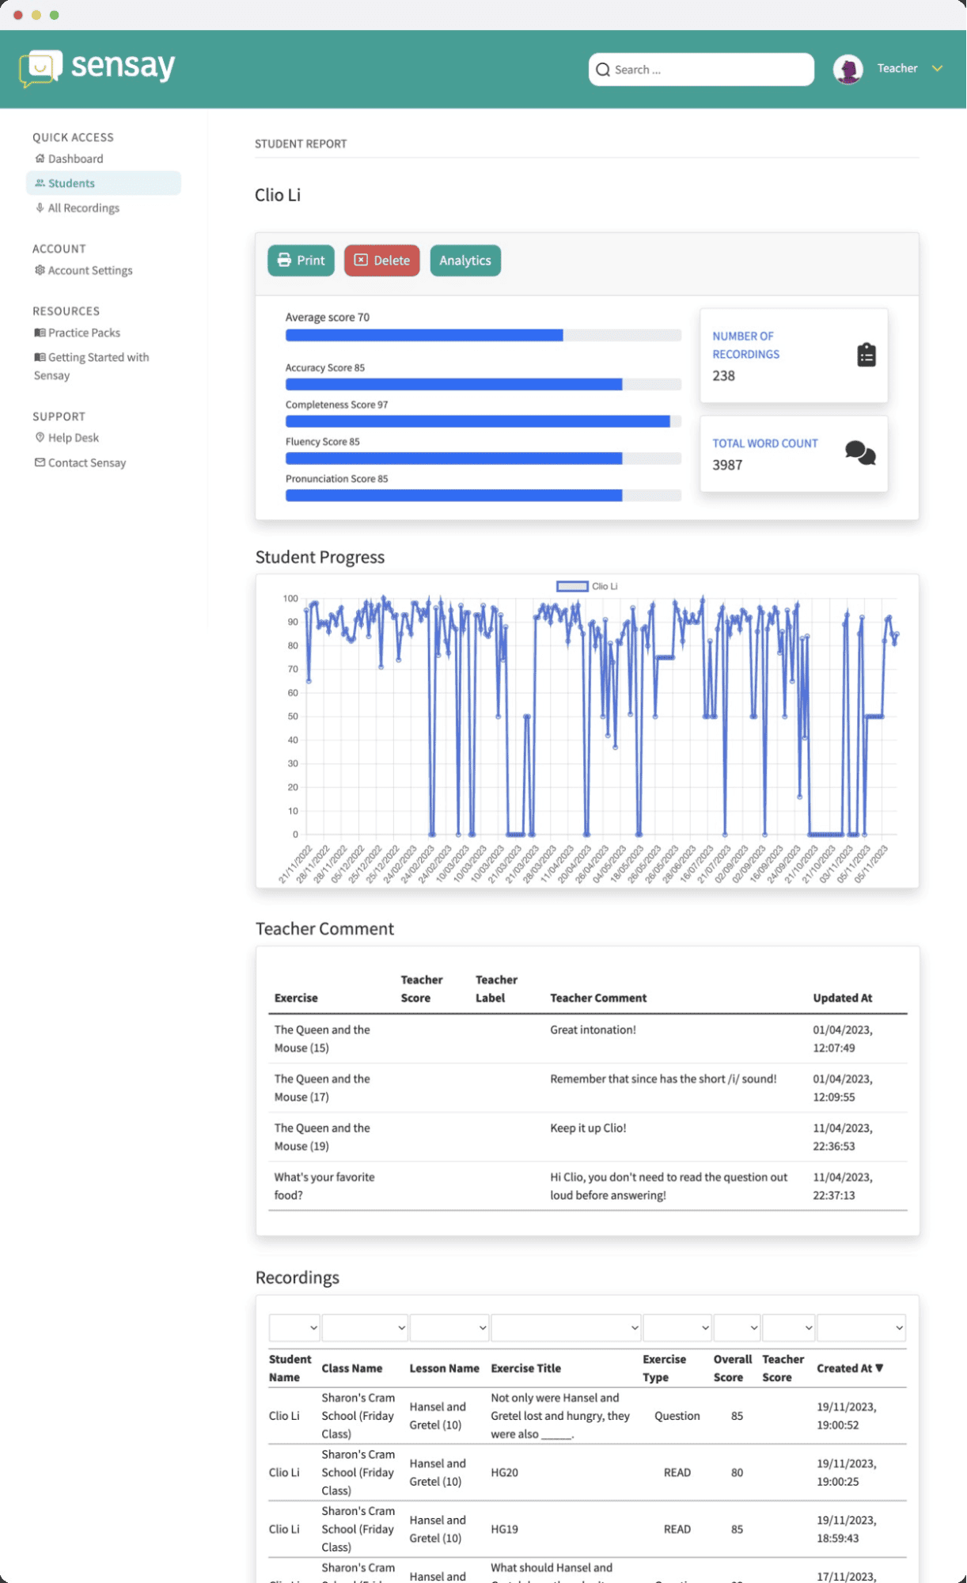This screenshot has width=967, height=1583.
Task: Open the Exercise Title filter dropdown
Action: point(565,1328)
